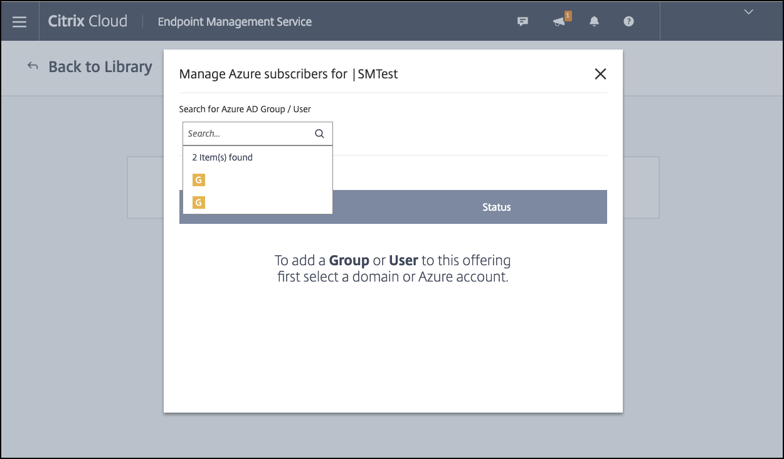
Task: Select the second group icon result
Action: [199, 202]
